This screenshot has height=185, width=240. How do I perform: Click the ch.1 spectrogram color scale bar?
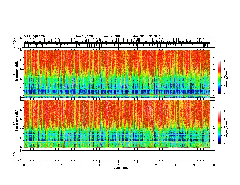tap(219, 77)
